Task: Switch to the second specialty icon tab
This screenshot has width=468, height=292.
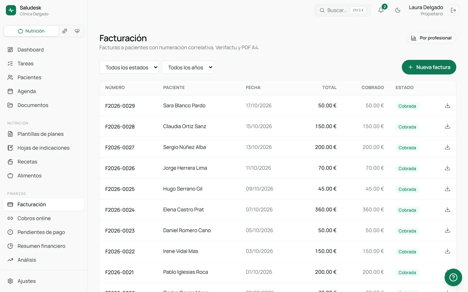Action: [65, 31]
